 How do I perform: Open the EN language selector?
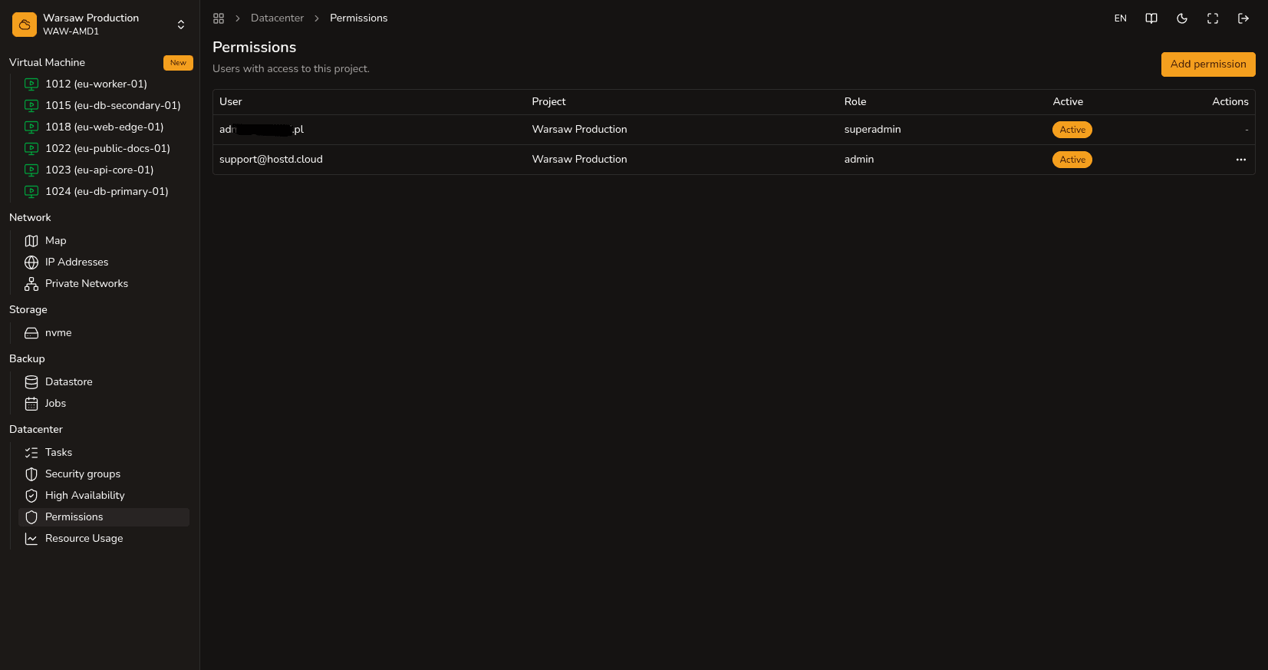pyautogui.click(x=1121, y=18)
